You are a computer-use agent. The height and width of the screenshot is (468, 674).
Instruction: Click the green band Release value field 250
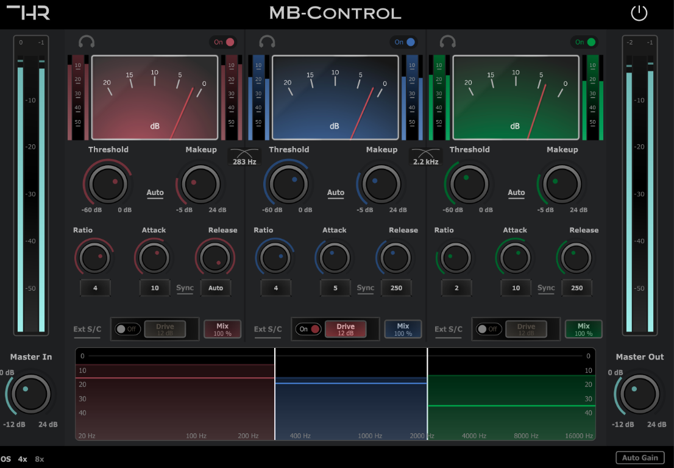click(x=576, y=288)
